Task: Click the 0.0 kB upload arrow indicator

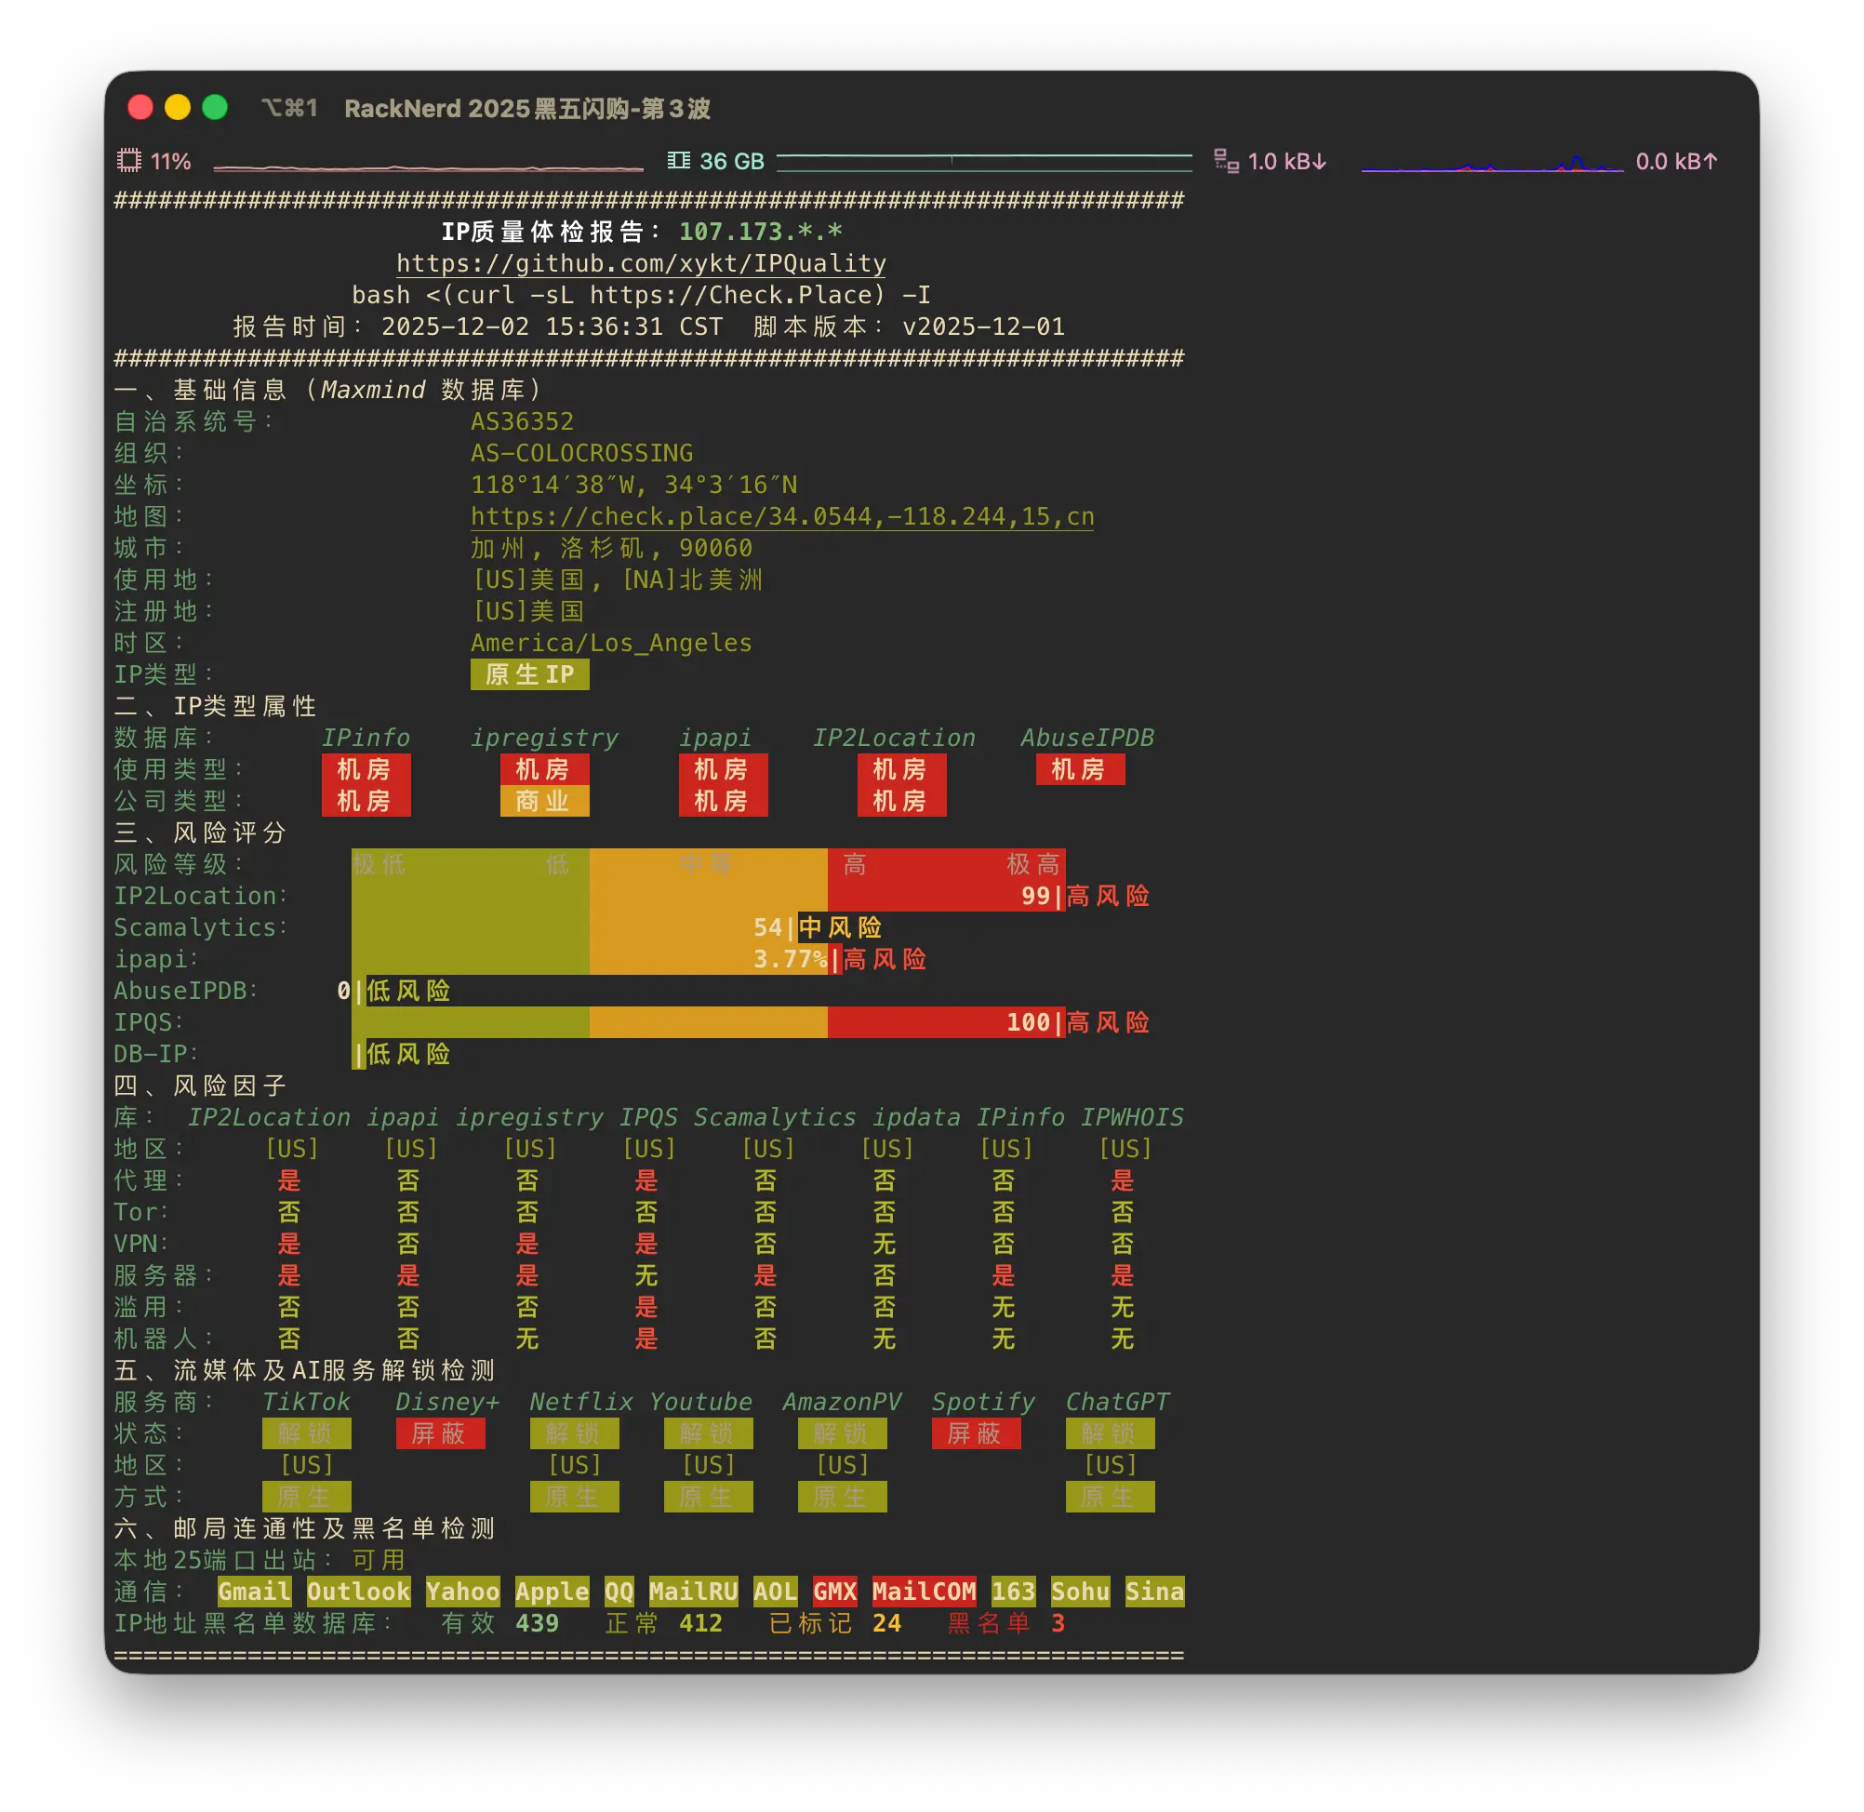Action: (1675, 162)
